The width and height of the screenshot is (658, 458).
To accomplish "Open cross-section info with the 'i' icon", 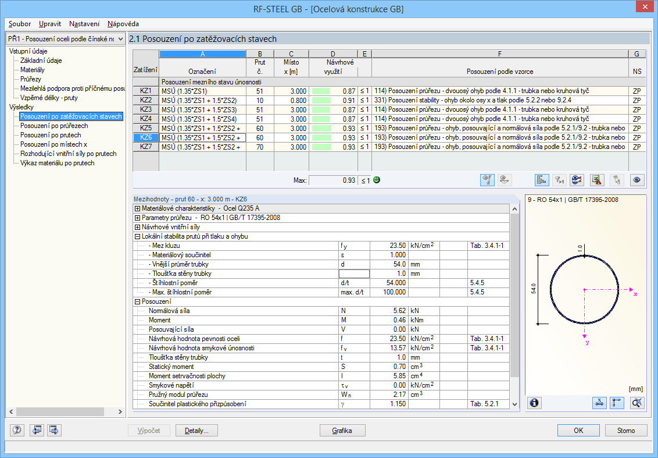I will [x=535, y=402].
